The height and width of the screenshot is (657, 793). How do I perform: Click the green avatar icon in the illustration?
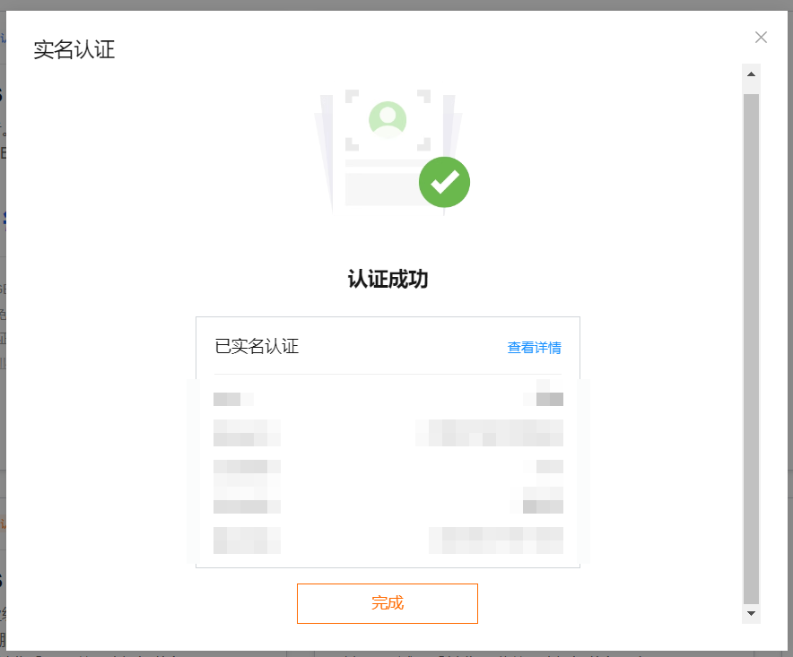click(388, 120)
